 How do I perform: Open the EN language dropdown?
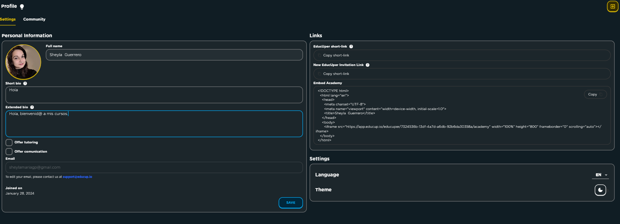pos(601,175)
